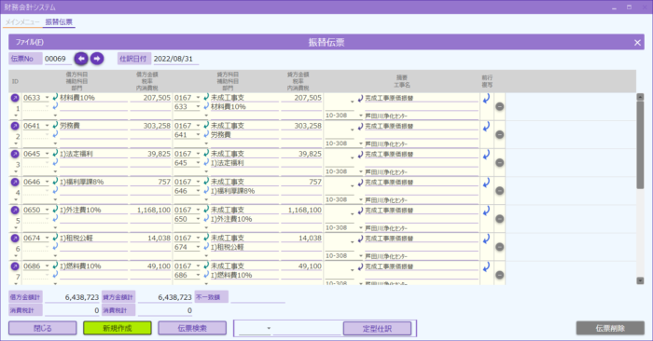Click summary text 完成工事原価振替 in row 4

click(389, 182)
